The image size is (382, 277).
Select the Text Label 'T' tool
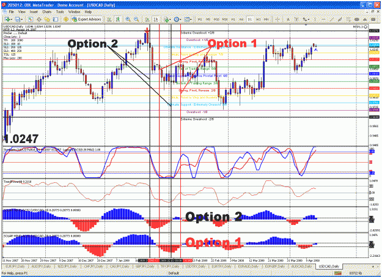pyautogui.click(x=296, y=20)
